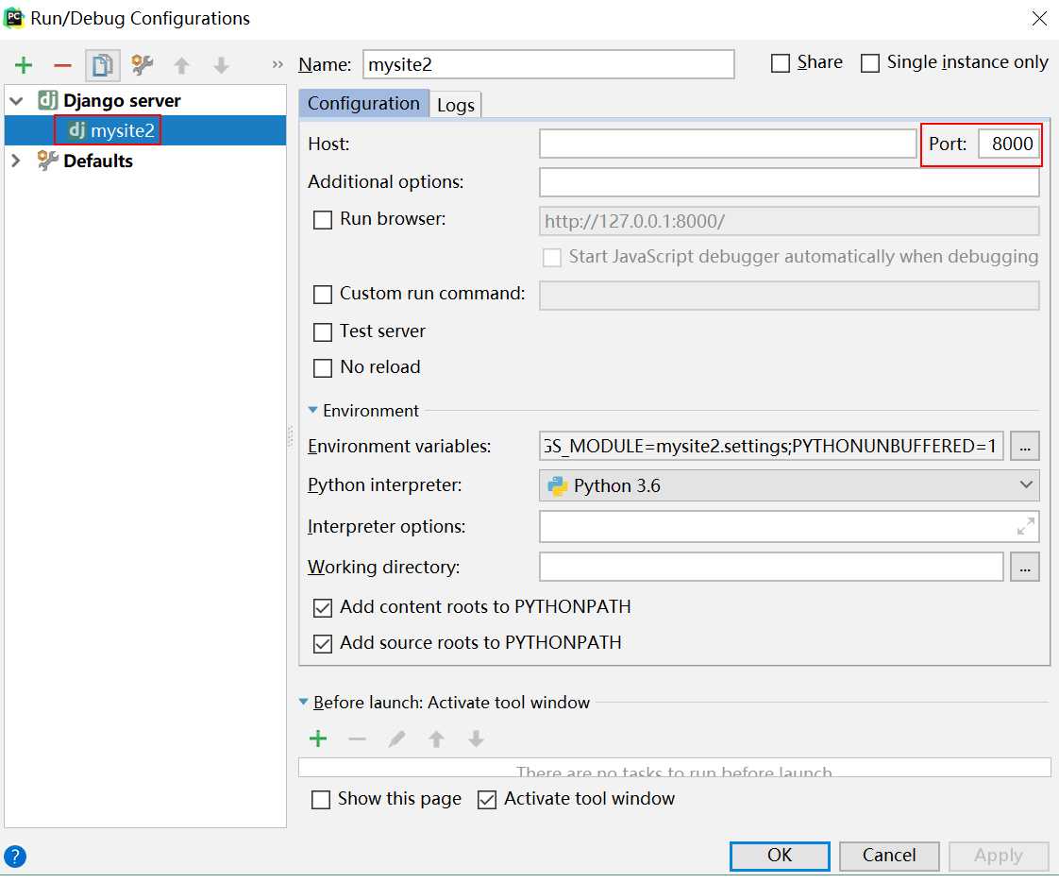Click the Run browser URL field
Image resolution: width=1059 pixels, height=883 pixels.
(x=789, y=222)
